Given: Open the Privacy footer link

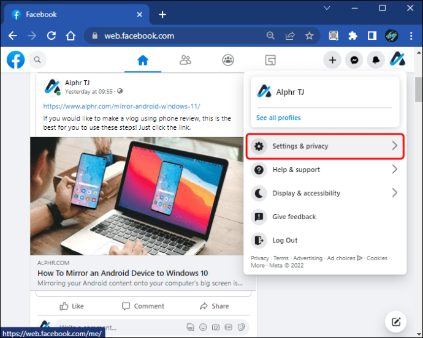Looking at the screenshot, I should pyautogui.click(x=259, y=258).
